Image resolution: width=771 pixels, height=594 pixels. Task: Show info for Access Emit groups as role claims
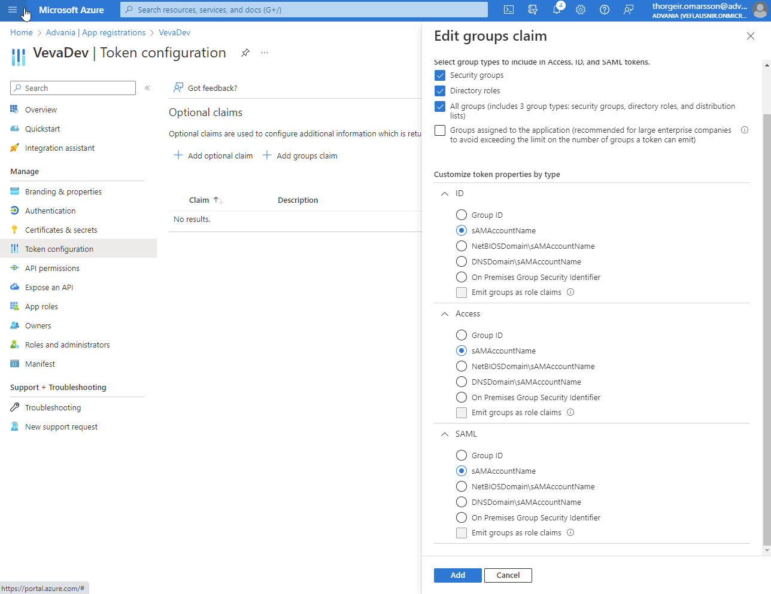pyautogui.click(x=570, y=412)
